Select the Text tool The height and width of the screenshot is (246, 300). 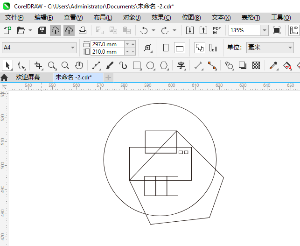click(x=181, y=65)
